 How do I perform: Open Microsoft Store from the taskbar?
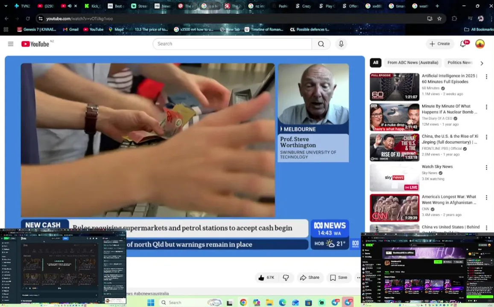[308, 302]
